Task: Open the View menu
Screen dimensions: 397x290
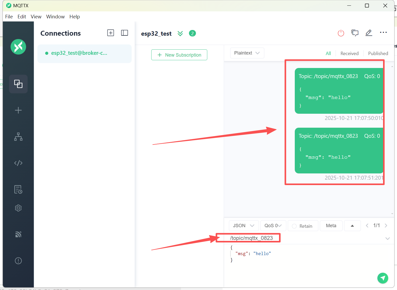Action: pyautogui.click(x=36, y=17)
